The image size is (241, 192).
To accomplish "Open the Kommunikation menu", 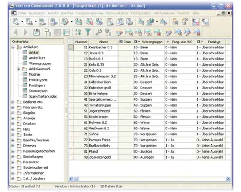I will pos(117,13).
